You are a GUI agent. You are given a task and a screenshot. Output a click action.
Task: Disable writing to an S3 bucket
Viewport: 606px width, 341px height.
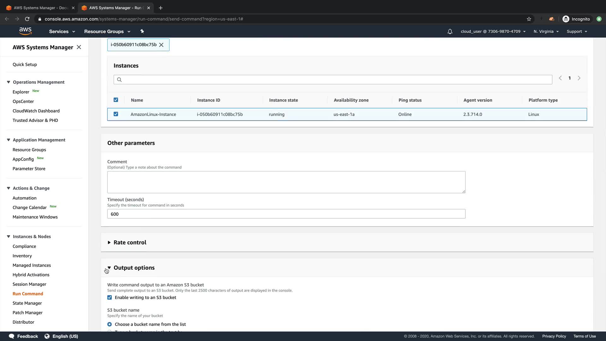click(x=110, y=297)
